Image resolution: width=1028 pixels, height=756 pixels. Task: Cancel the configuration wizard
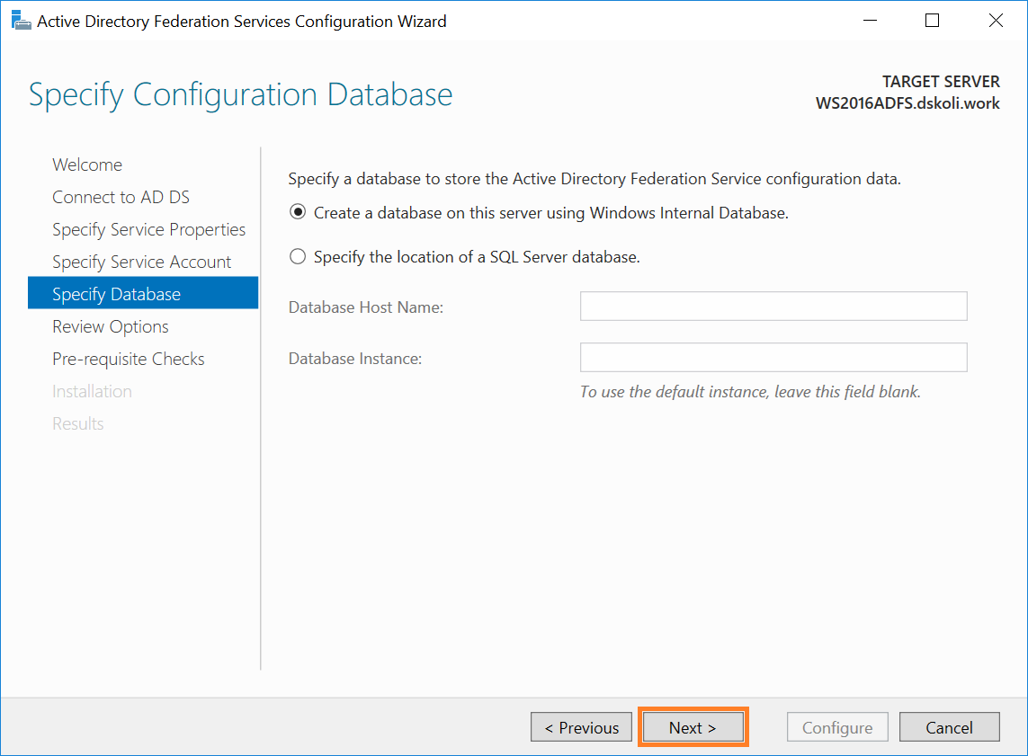[x=950, y=727]
